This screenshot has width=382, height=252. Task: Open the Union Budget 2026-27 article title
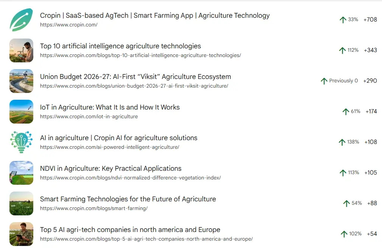135,77
